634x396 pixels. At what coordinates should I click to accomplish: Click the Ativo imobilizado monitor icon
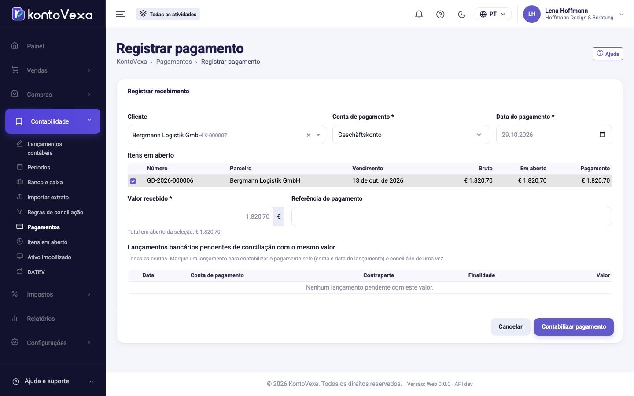click(x=19, y=257)
